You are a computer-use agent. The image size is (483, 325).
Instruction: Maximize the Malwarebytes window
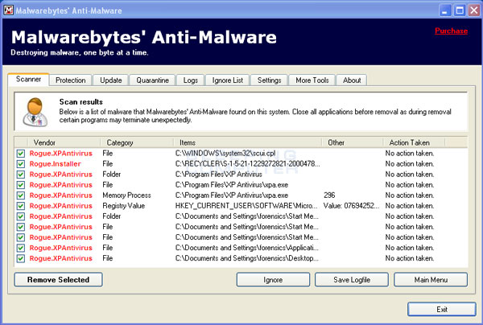click(x=460, y=10)
